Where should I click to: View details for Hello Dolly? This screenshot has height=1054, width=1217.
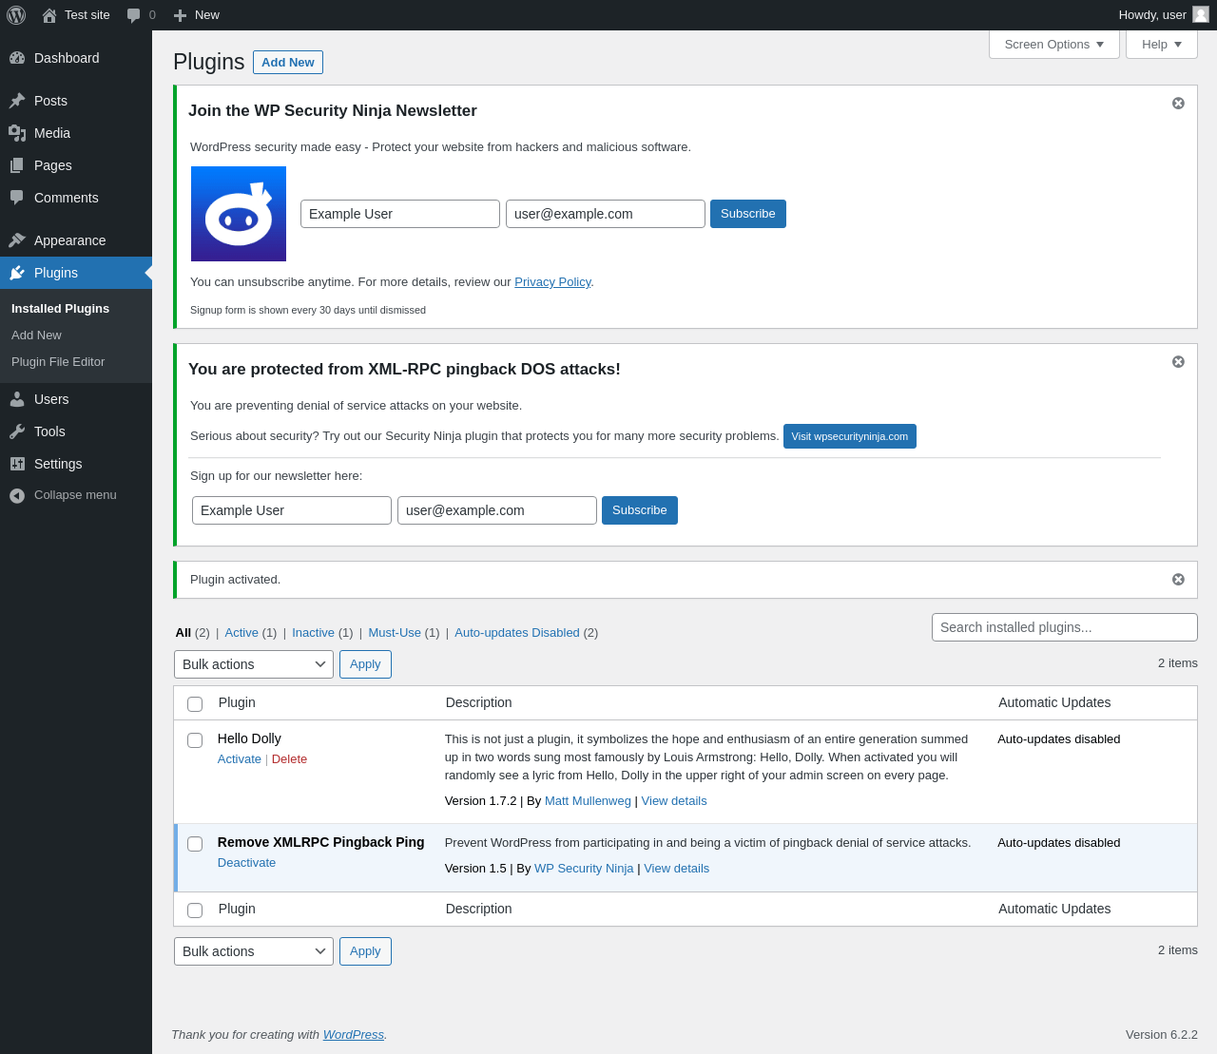coord(674,801)
